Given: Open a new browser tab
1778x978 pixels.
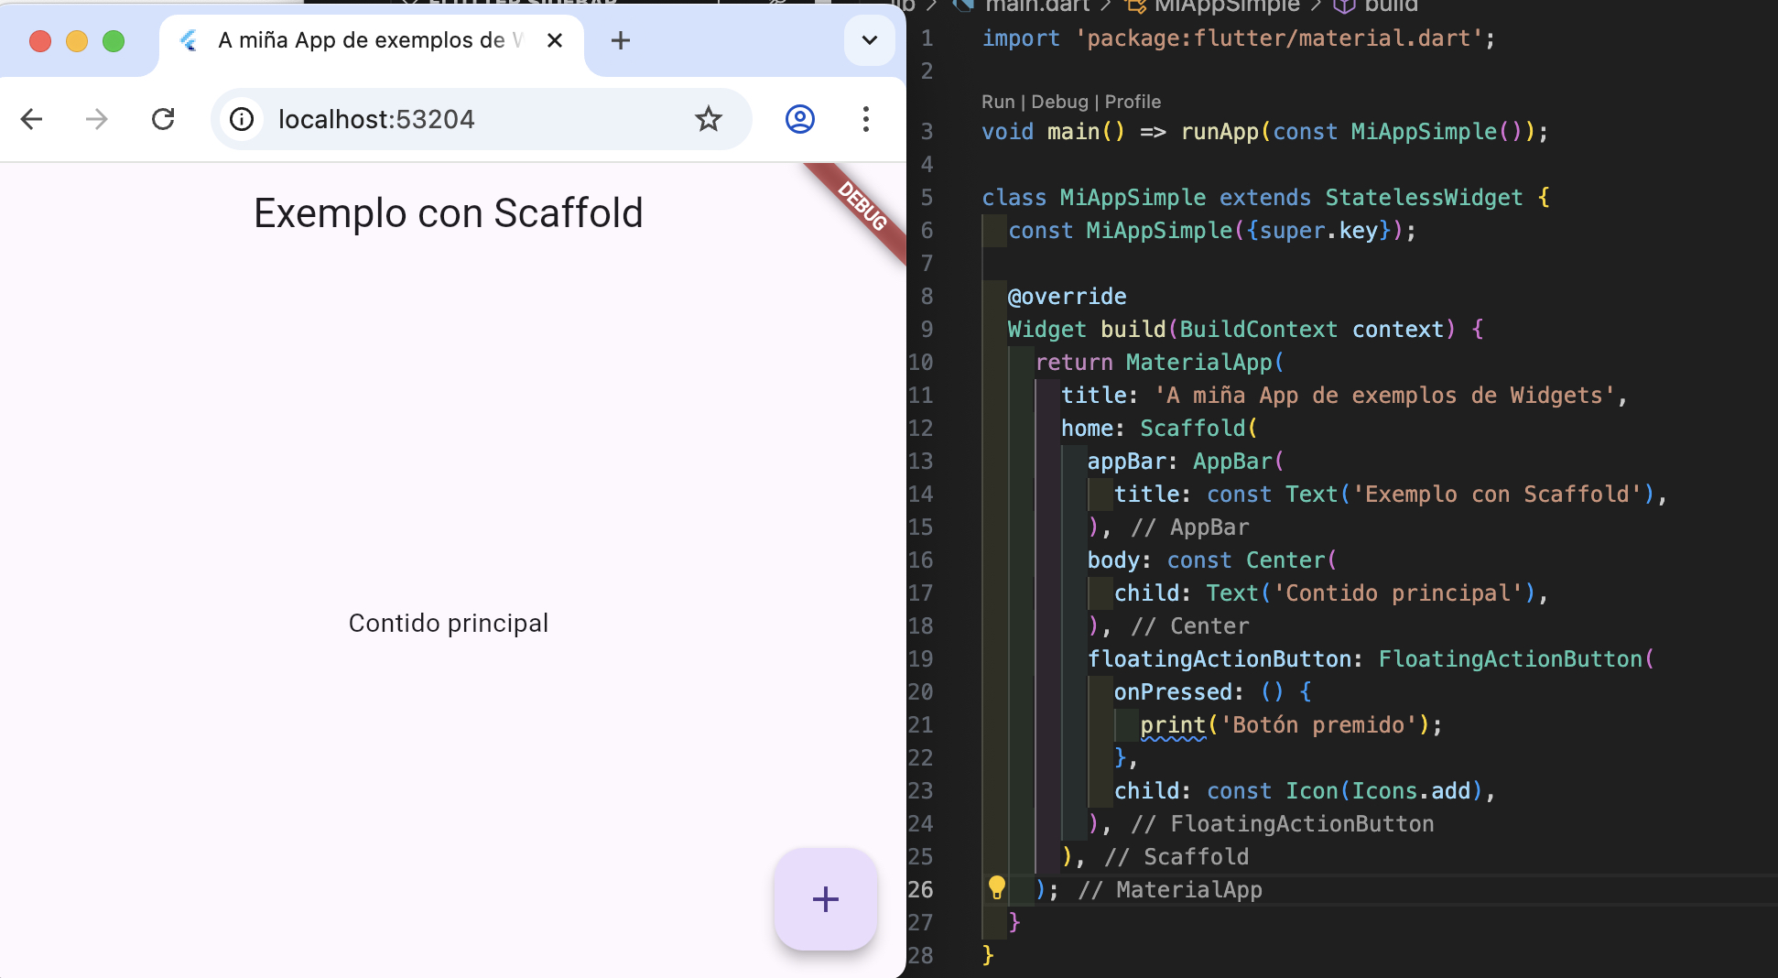Looking at the screenshot, I should (620, 40).
